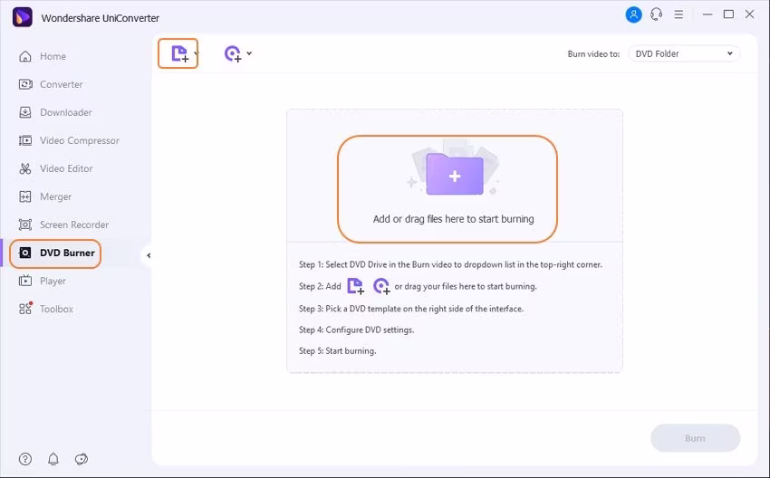The image size is (770, 478).
Task: Click 'Step 4: Configure DVD settings.' text
Action: 357,330
